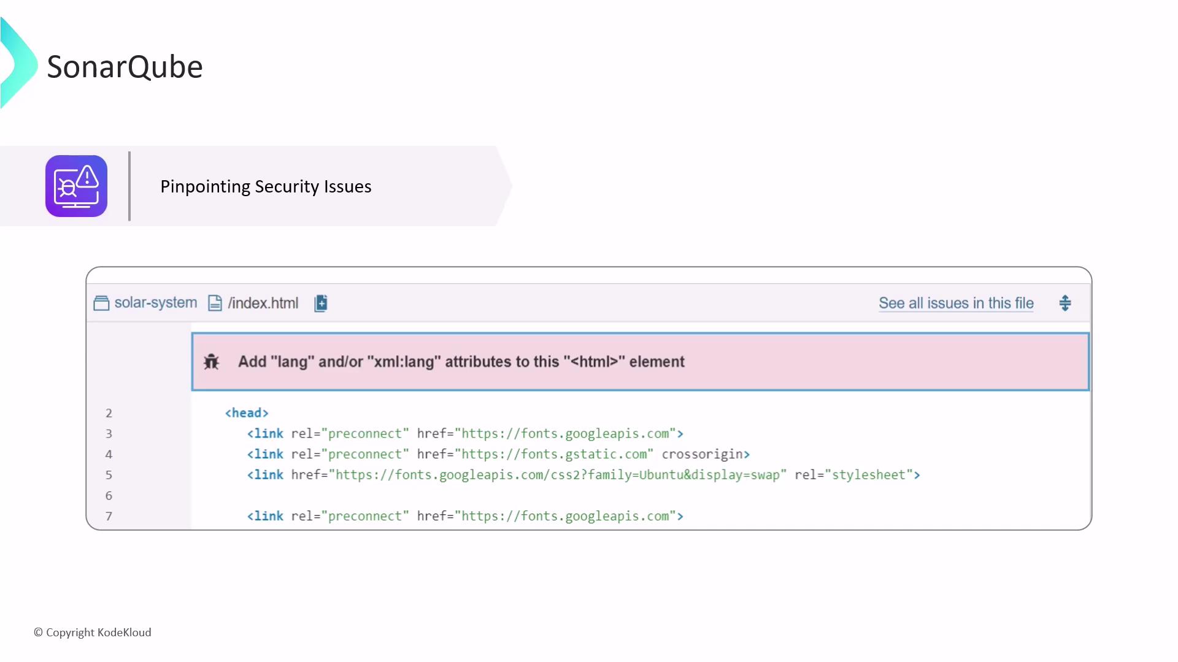Click line number 5 in gutter
This screenshot has width=1178, height=662.
point(109,475)
